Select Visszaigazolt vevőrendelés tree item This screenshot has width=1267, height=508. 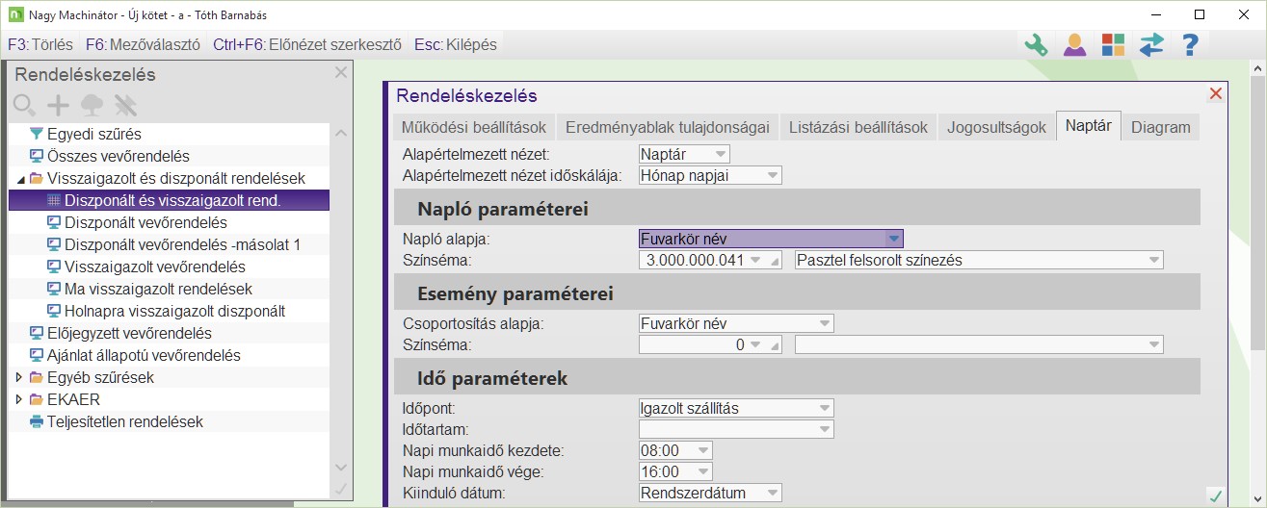154,267
